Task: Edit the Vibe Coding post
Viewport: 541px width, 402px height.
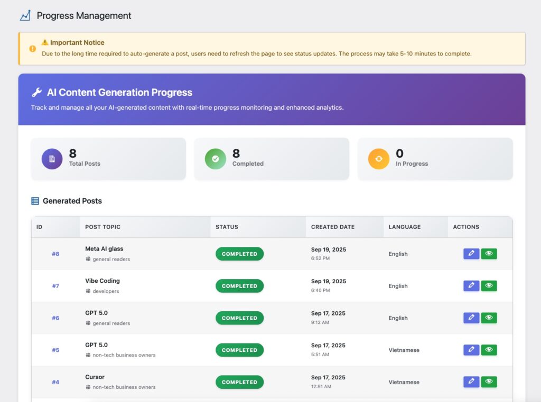Action: click(471, 286)
